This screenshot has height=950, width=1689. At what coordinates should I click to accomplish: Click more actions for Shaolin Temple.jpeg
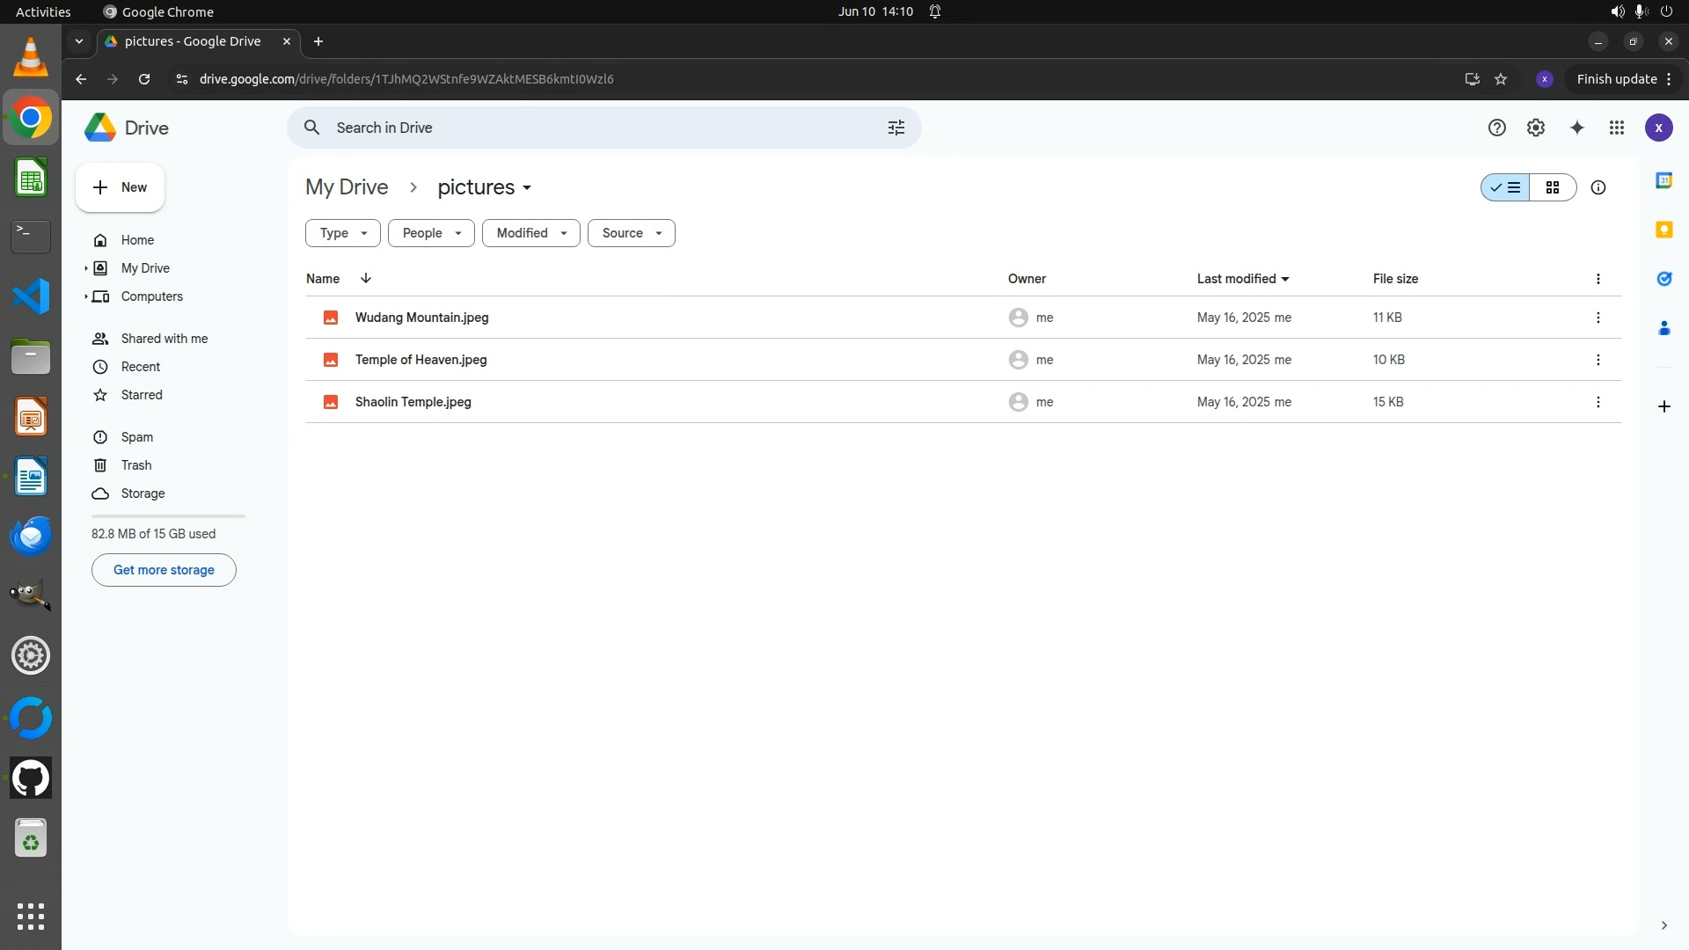[x=1598, y=402]
